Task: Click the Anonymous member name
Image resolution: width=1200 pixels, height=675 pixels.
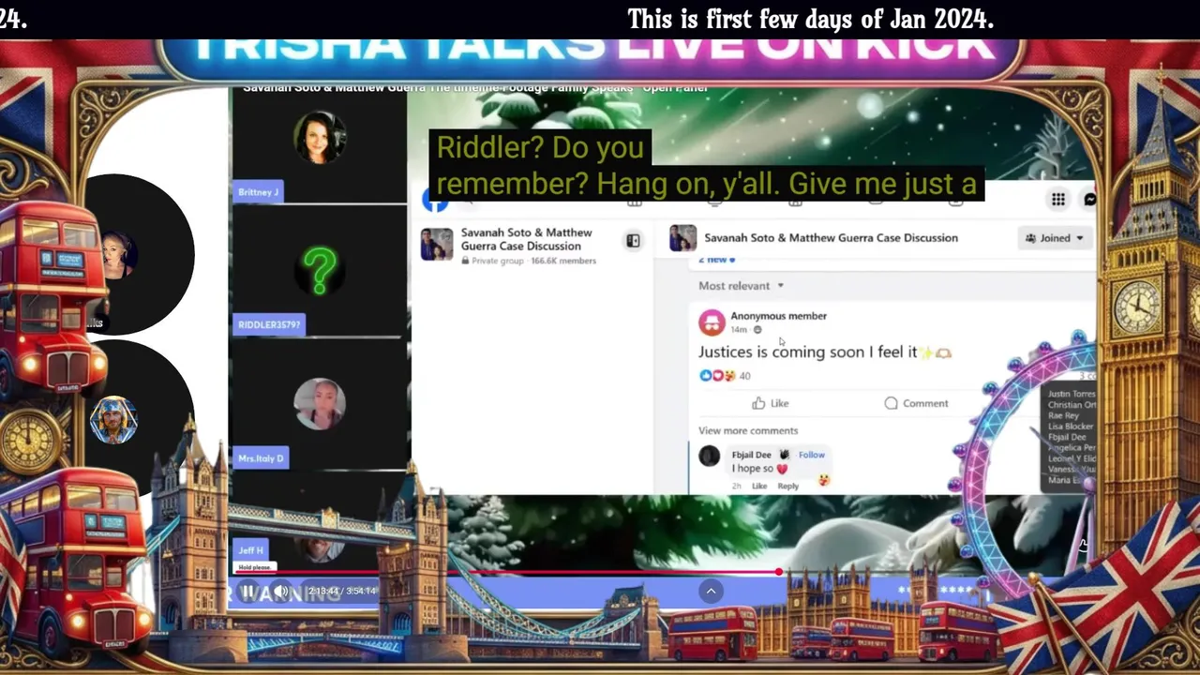Action: pos(778,316)
